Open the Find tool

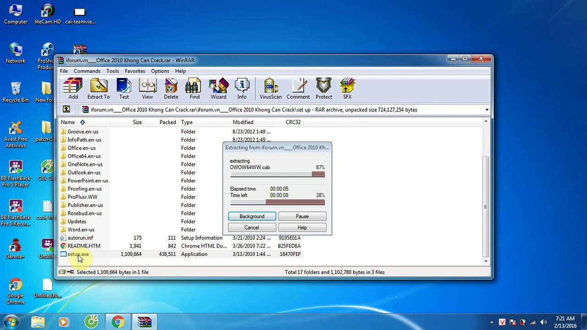194,88
